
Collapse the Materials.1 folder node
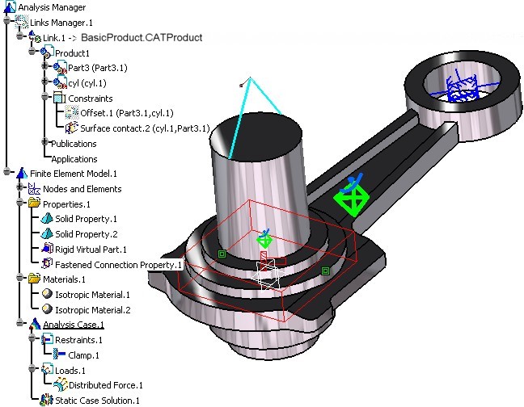20,279
